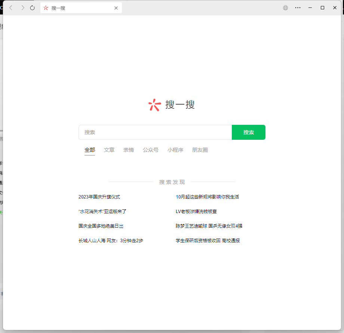This screenshot has width=344, height=333.
Task: Switch to the 文章 tab
Action: (x=109, y=150)
